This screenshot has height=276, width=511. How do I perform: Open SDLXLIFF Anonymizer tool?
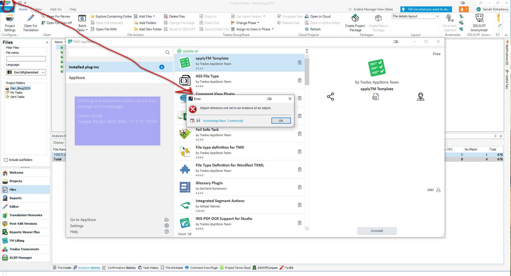[479, 23]
